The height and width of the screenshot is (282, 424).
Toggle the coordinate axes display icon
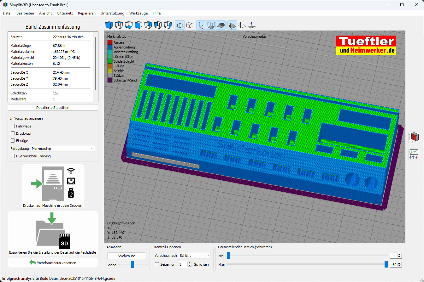pos(201,25)
